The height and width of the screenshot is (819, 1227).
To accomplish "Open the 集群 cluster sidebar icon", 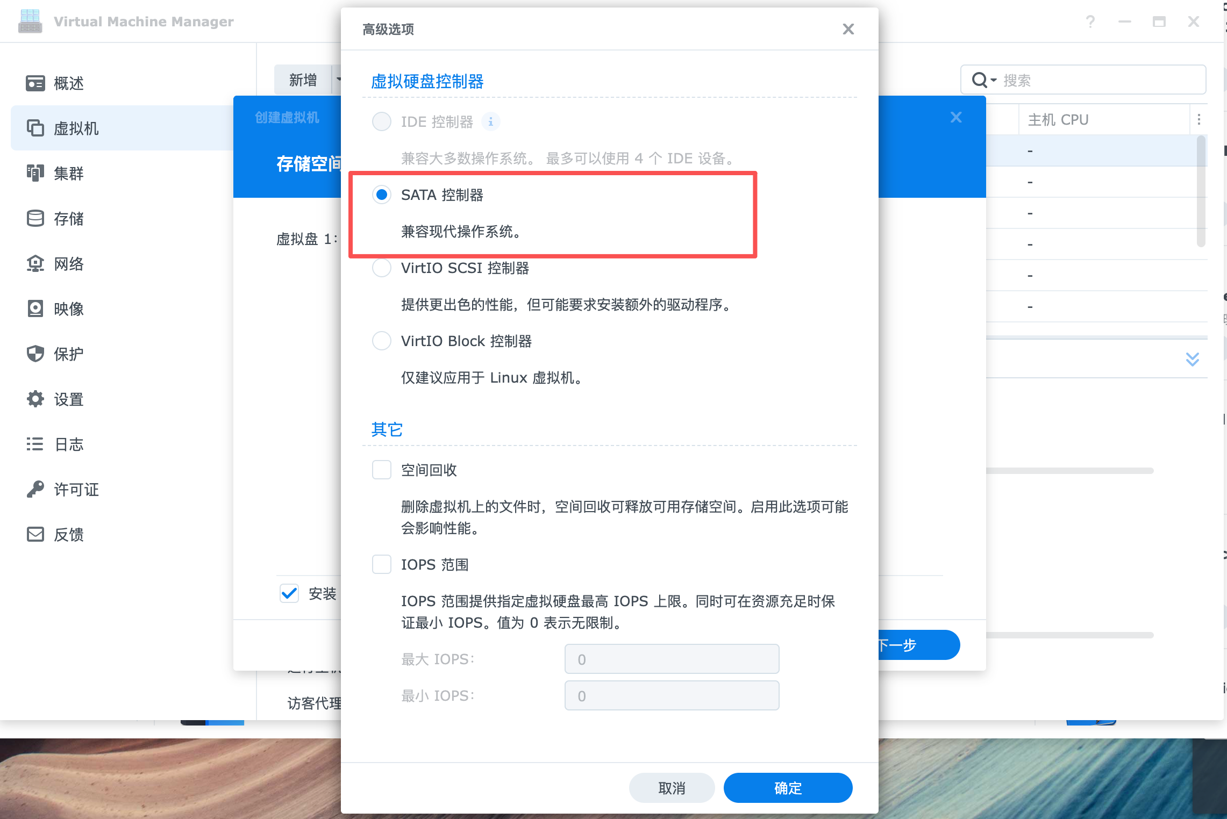I will (35, 173).
